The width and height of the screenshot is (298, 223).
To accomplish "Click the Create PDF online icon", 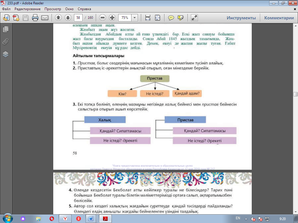I will (x=6, y=18).
